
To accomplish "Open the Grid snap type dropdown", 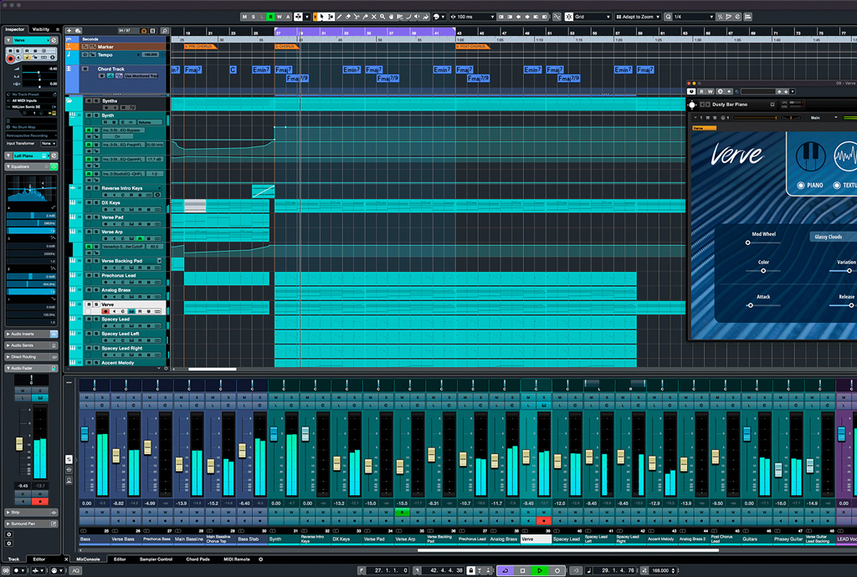I will 590,17.
